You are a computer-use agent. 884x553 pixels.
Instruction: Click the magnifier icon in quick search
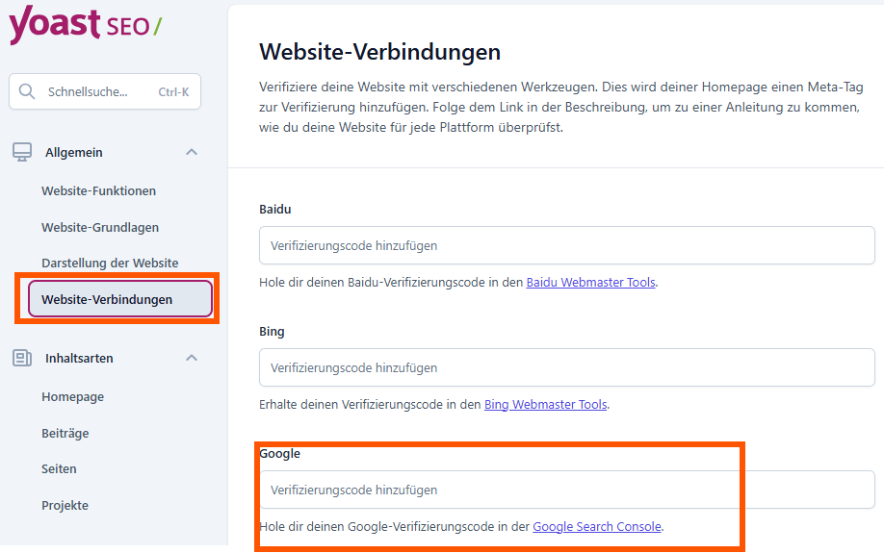point(27,92)
